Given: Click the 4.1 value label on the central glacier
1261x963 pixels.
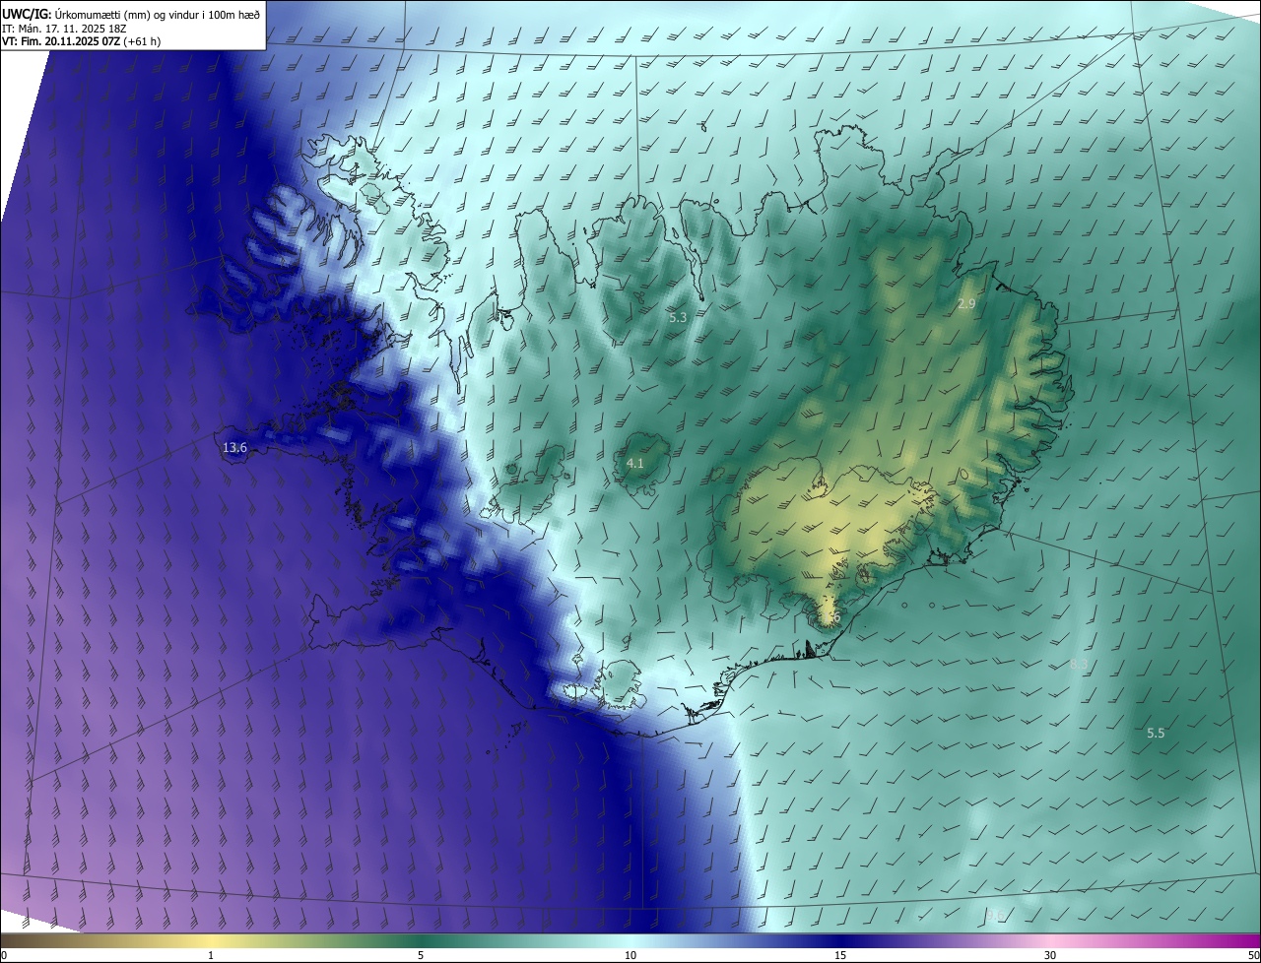Looking at the screenshot, I should click(x=635, y=463).
